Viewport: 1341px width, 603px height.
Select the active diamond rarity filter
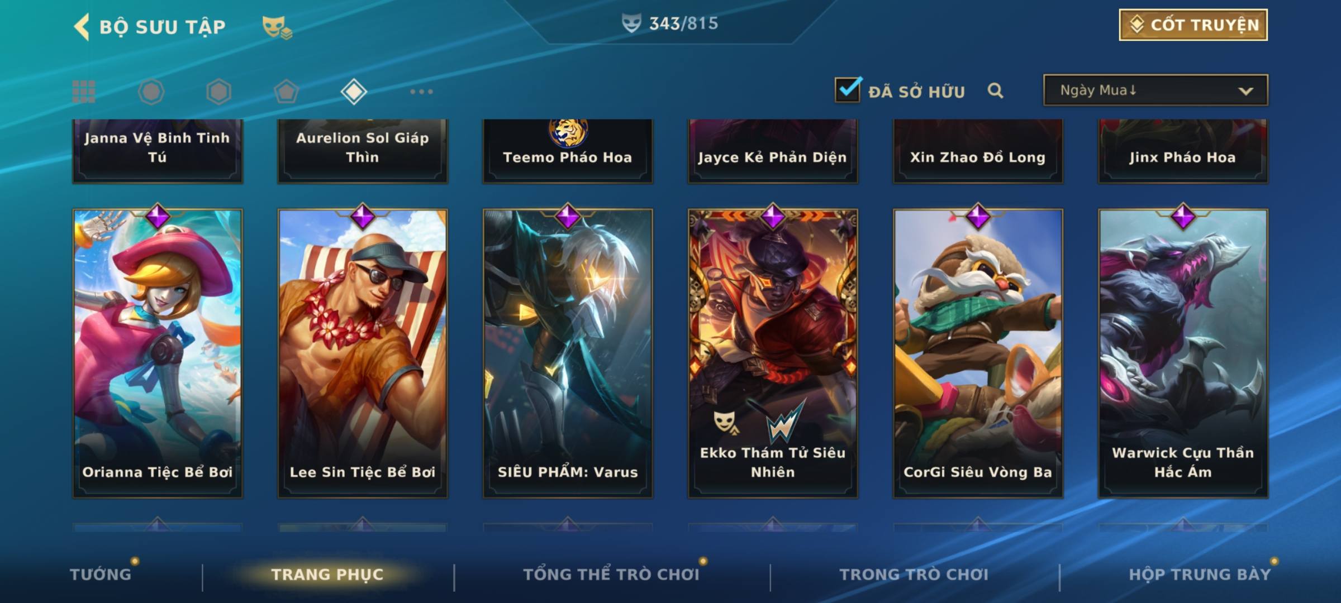point(354,92)
